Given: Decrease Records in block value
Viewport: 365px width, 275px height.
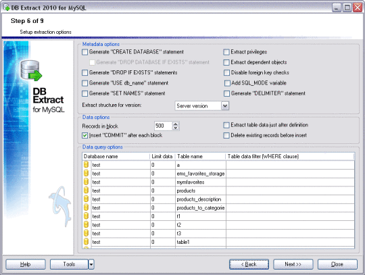Looking at the screenshot, I should pyautogui.click(x=176, y=128).
